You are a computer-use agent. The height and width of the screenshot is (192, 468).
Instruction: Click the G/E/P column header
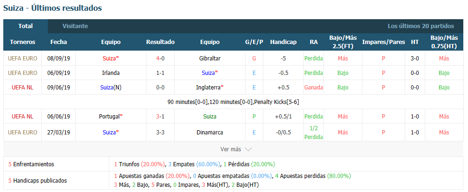coord(254,42)
